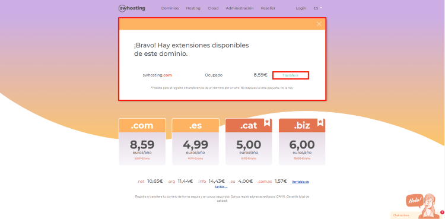Screen dimensions: 445x219
Task: Click the .info 14,43€ price
Action: click(x=211, y=181)
